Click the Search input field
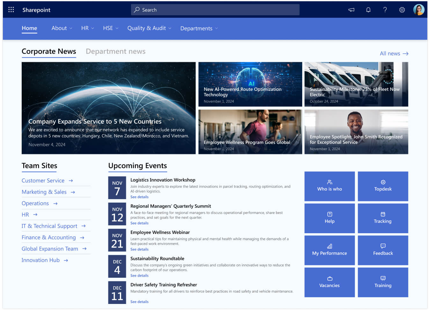The height and width of the screenshot is (310, 430). 215,10
